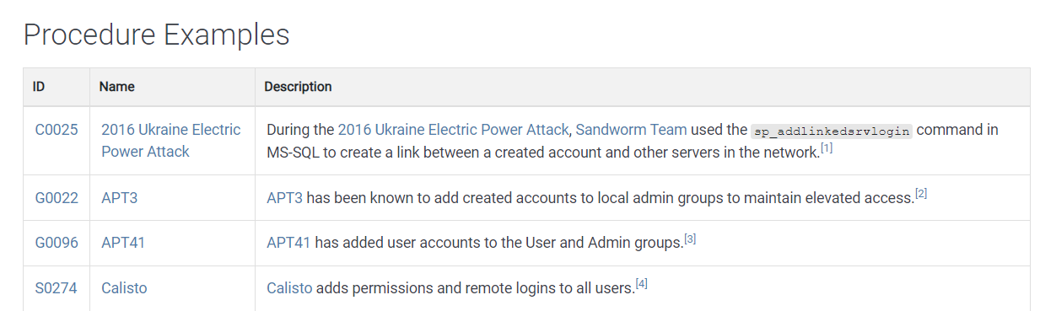Open APT41 link in Description column
This screenshot has width=1040, height=311.
(288, 243)
